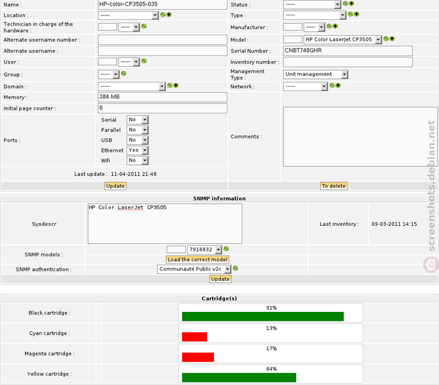Click green icon next to User dropdown

(144, 61)
